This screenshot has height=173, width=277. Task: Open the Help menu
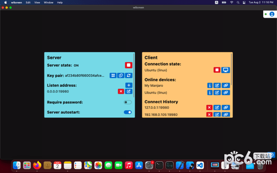pos(60,2)
